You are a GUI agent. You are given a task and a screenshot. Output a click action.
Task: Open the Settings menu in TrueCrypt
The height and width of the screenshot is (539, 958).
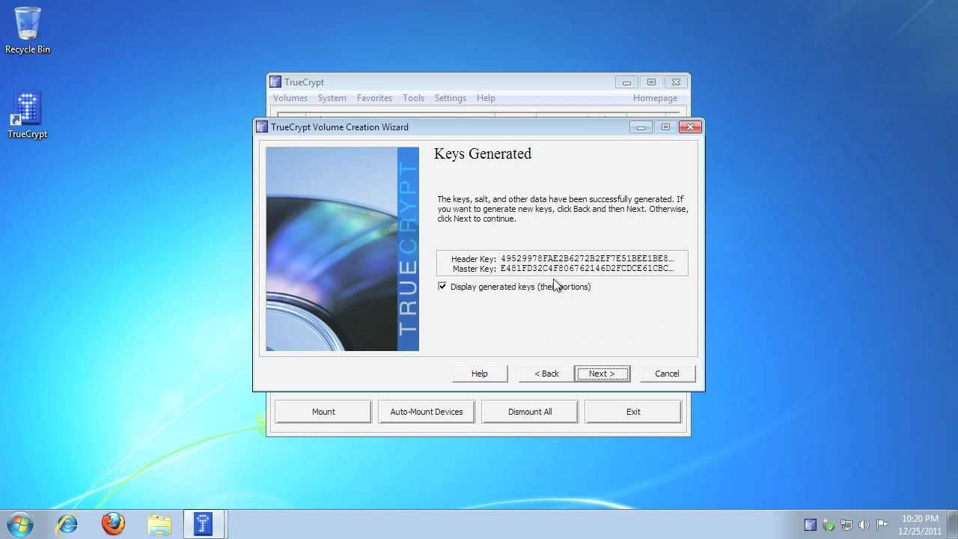451,98
